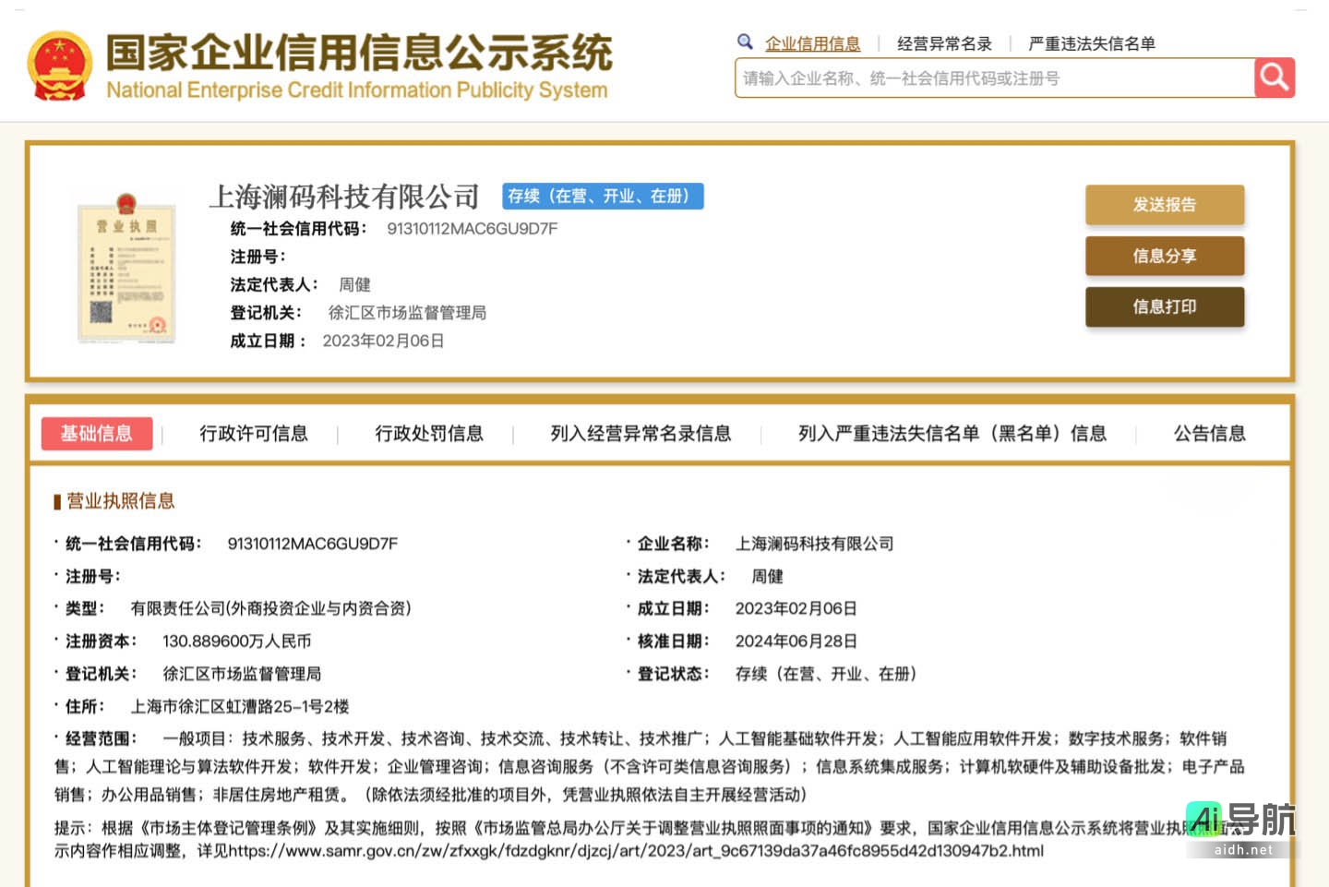Open the 列入严重违法失信名单（黑名单）信息 tab

coord(952,433)
